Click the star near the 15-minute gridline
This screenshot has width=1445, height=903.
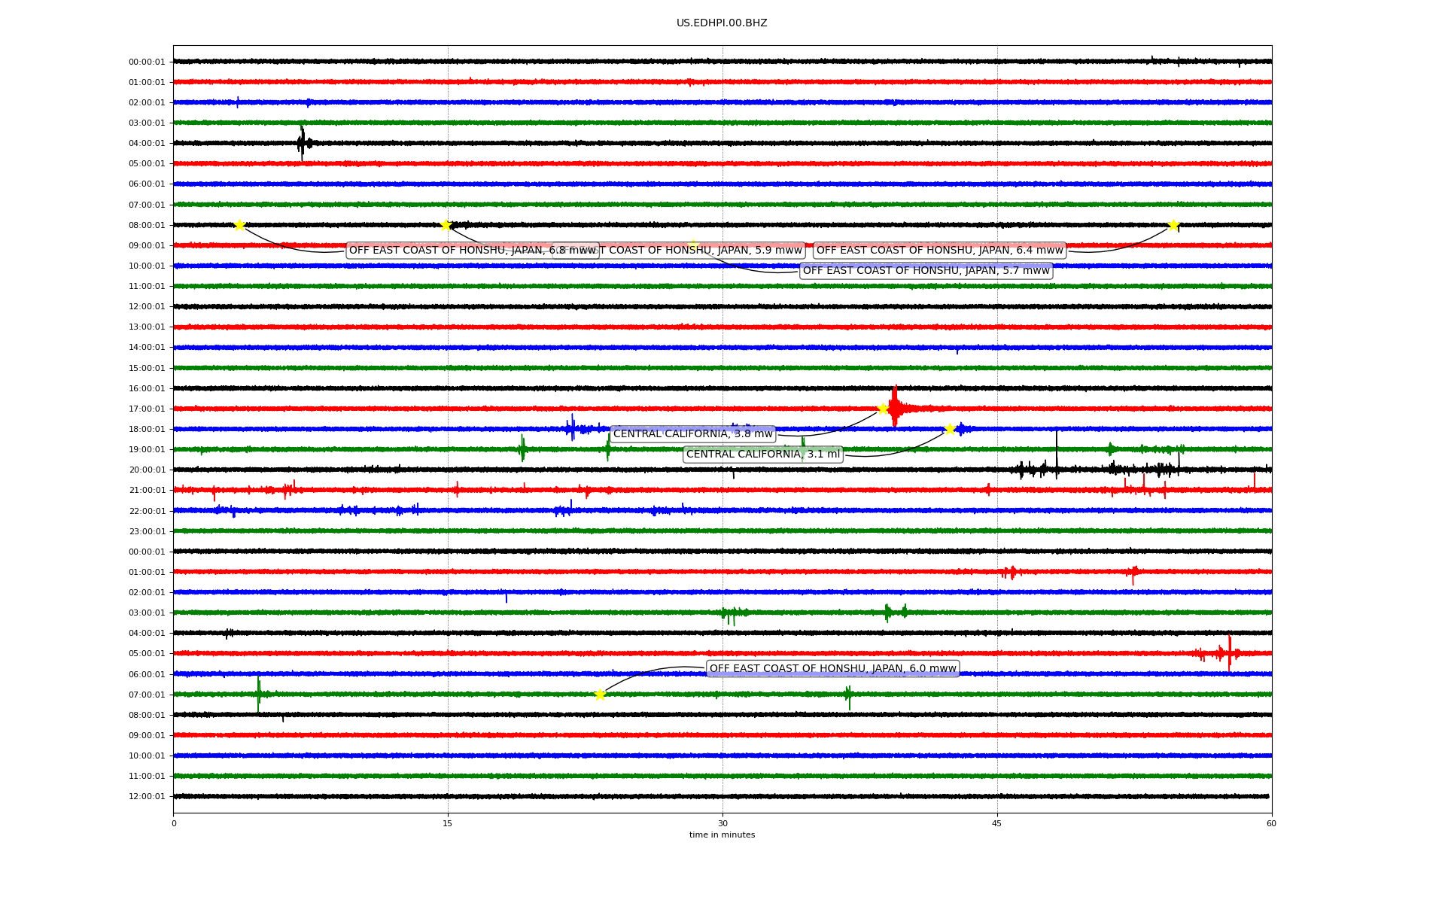[446, 225]
